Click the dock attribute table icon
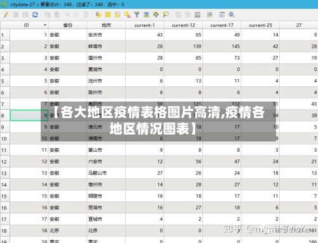This screenshot has width=318, height=243. (222, 15)
